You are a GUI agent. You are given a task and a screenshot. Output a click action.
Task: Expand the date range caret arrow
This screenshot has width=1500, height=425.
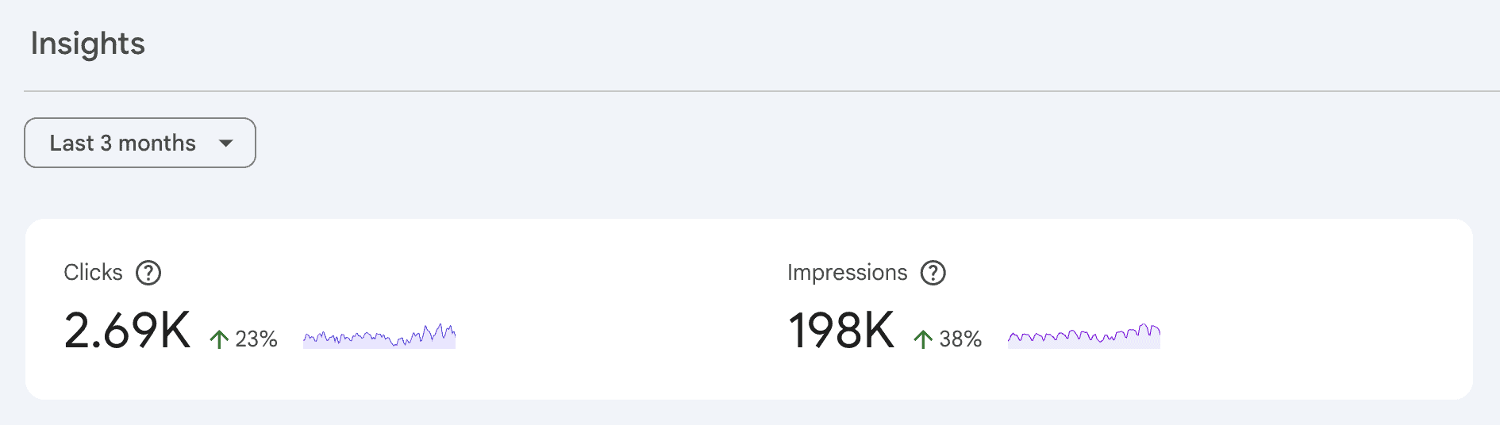click(x=226, y=144)
